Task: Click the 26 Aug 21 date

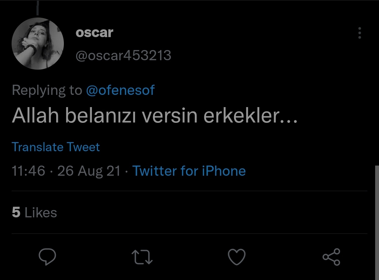Action: pos(89,171)
